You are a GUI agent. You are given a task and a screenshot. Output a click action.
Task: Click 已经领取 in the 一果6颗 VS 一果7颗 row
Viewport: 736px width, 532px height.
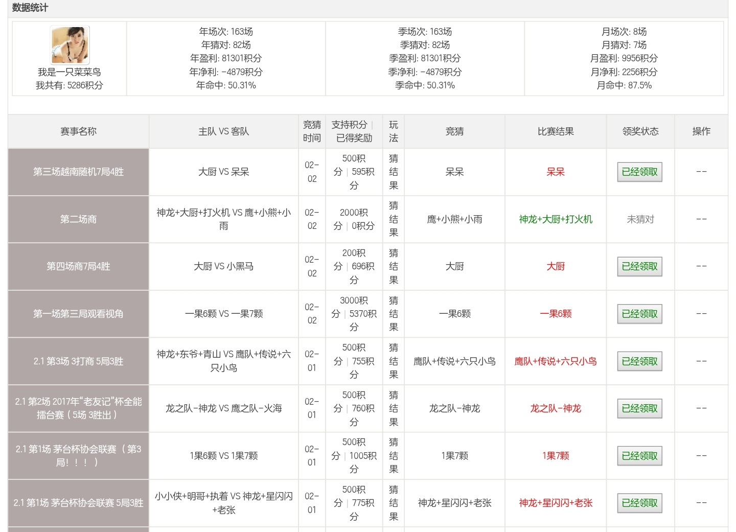coord(639,314)
